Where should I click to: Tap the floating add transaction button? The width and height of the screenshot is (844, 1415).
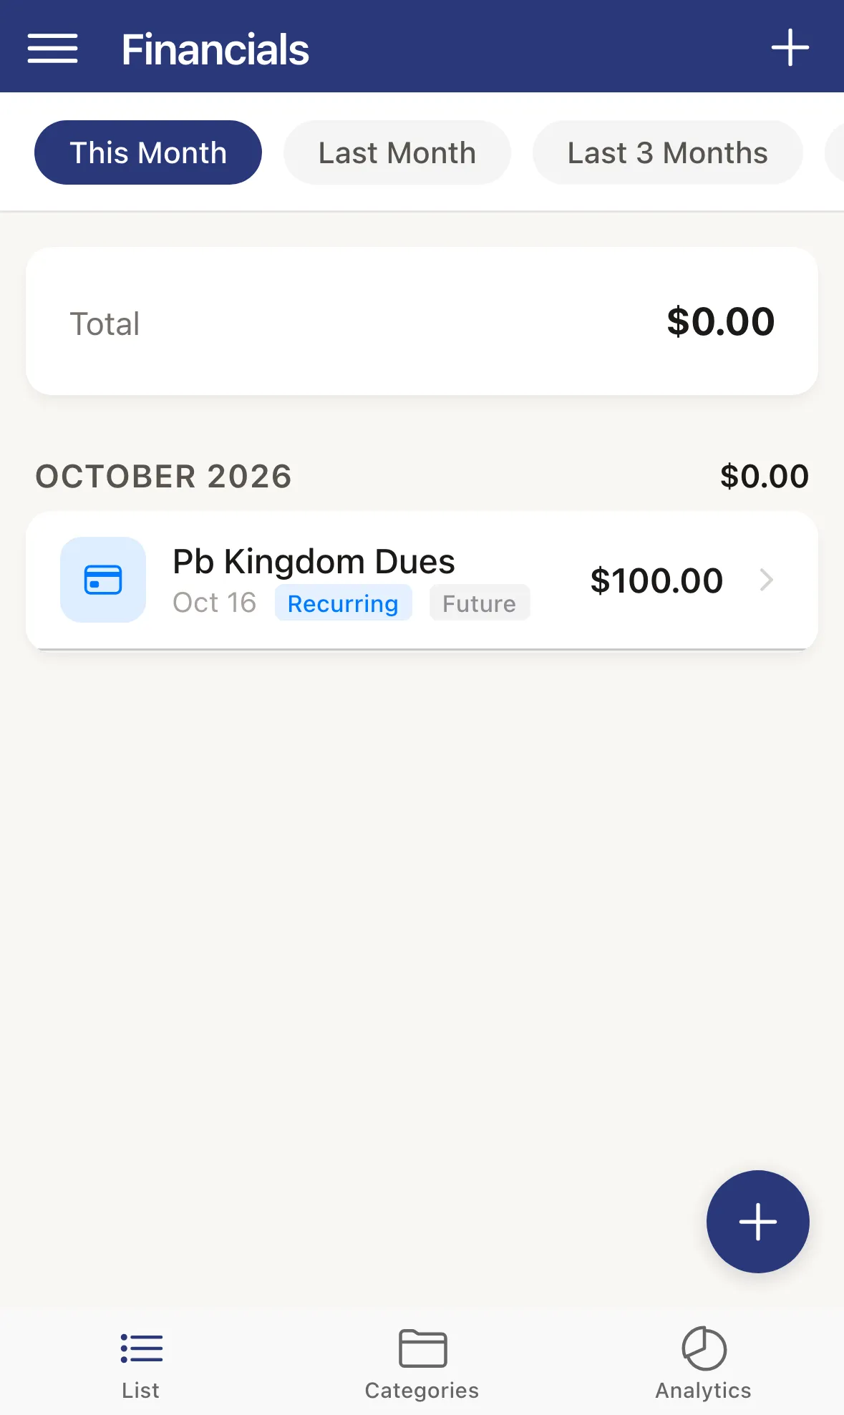[757, 1221]
